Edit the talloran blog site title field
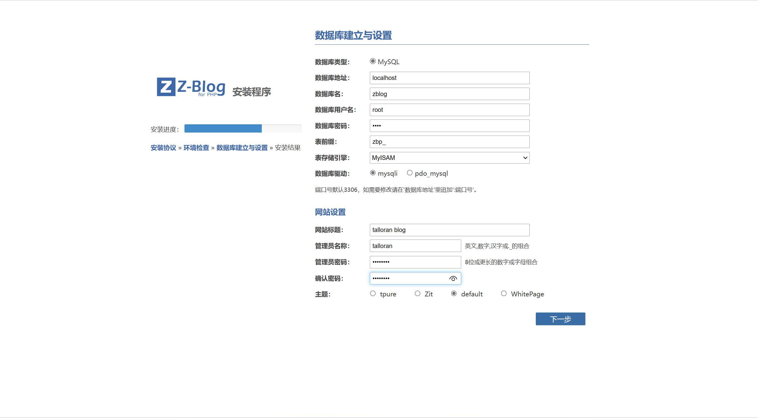Image resolution: width=758 pixels, height=418 pixels. click(449, 230)
